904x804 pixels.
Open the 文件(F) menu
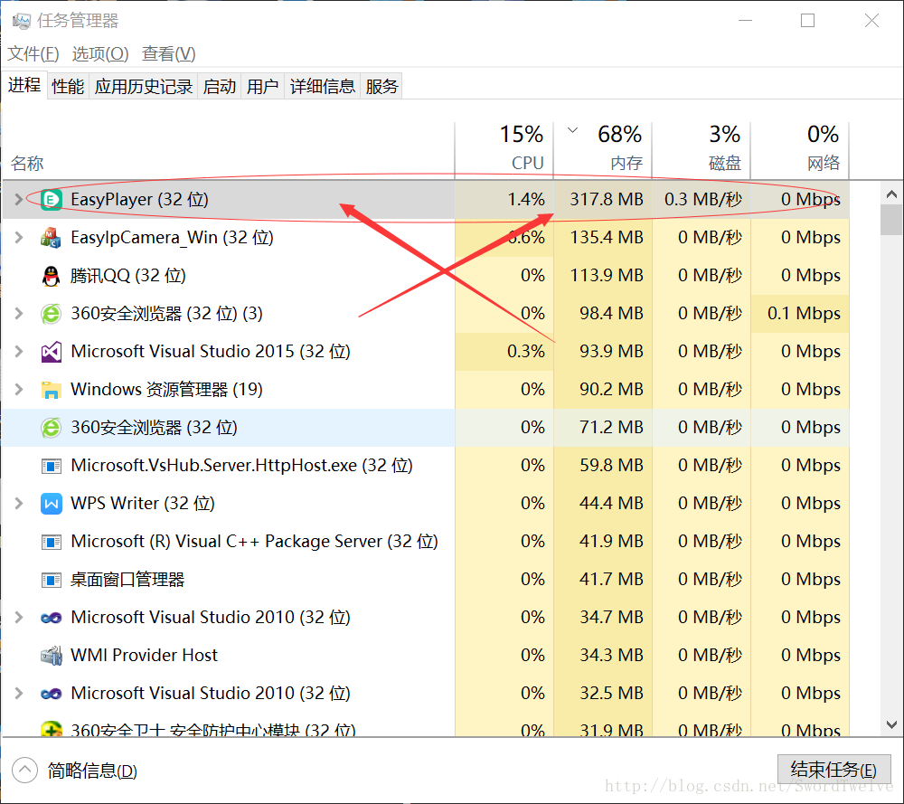click(33, 54)
